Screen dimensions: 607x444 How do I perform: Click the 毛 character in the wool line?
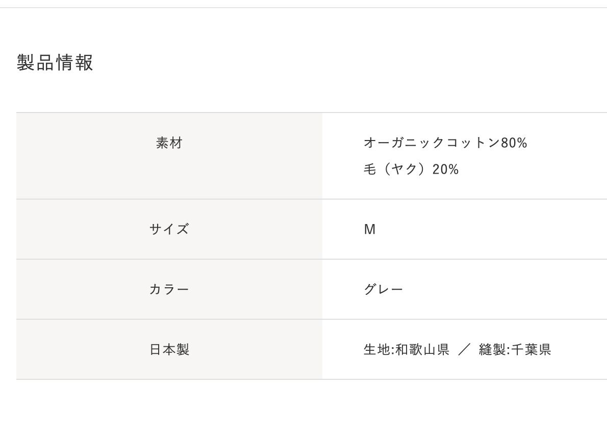(x=370, y=170)
